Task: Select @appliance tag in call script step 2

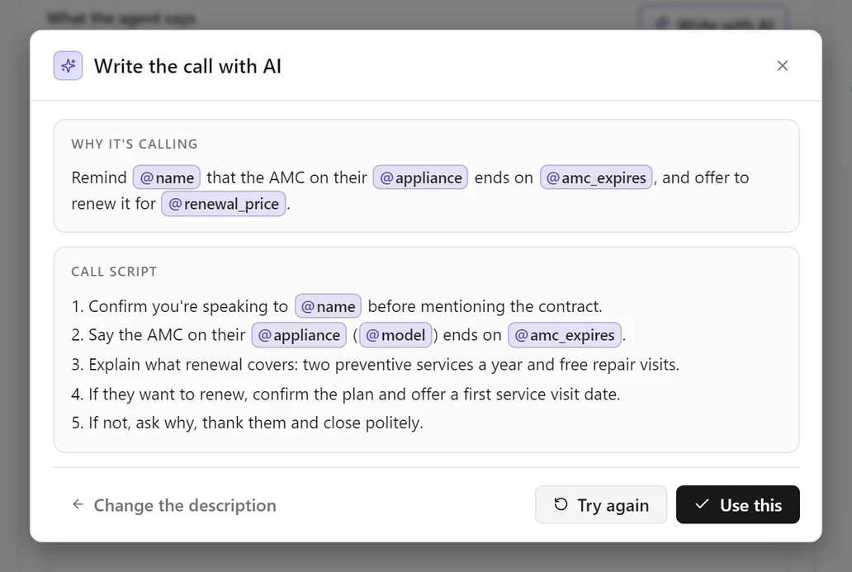Action: click(299, 335)
